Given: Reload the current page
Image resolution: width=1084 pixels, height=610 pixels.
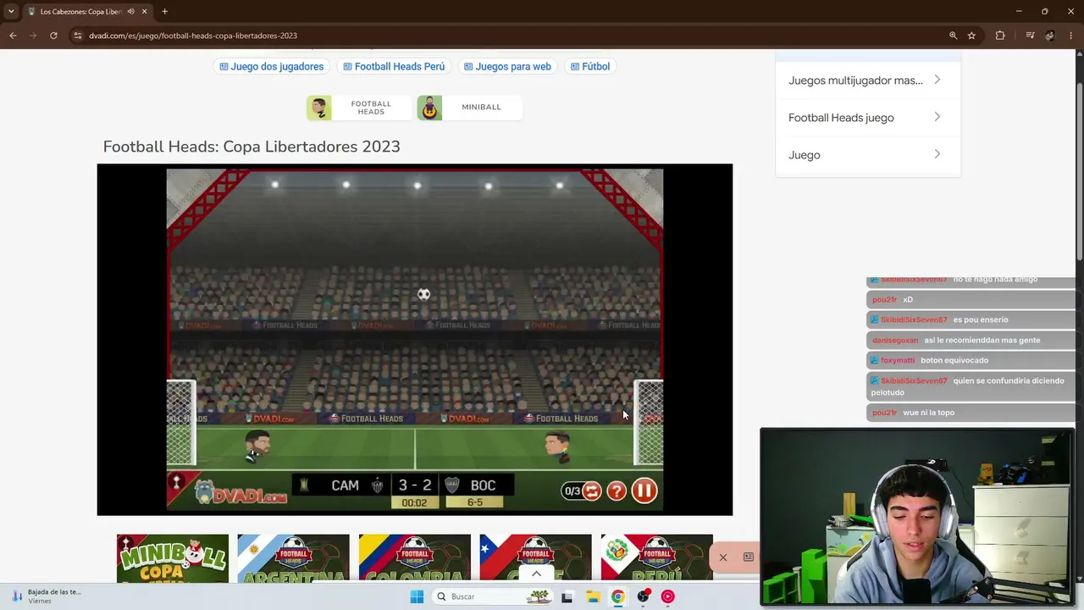Looking at the screenshot, I should (x=53, y=36).
